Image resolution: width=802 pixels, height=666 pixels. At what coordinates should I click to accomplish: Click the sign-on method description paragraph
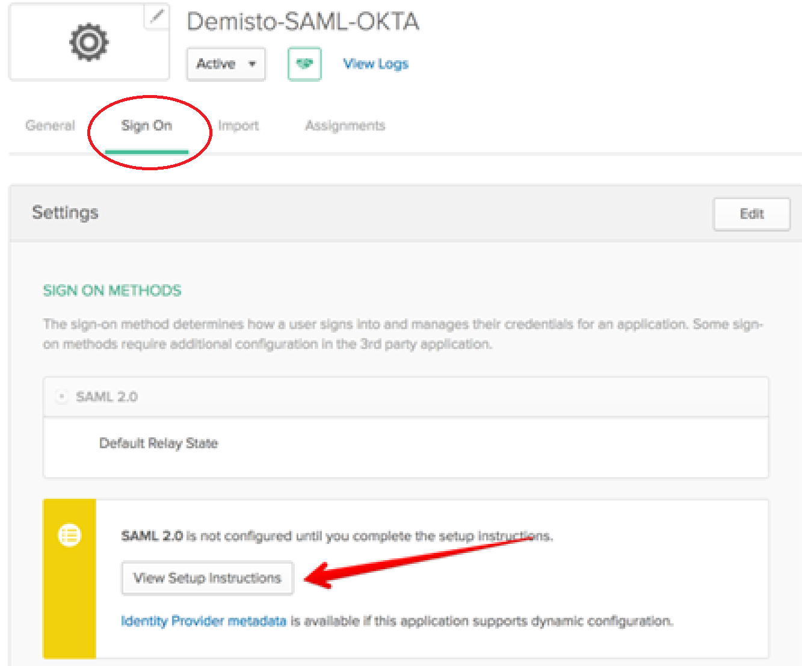(x=402, y=334)
